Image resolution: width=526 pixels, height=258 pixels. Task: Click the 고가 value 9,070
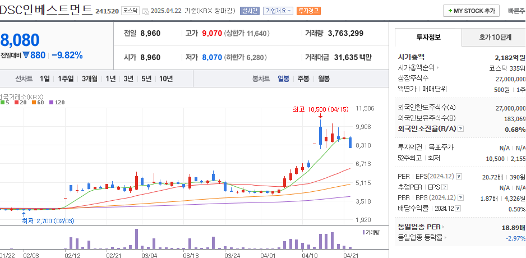point(212,33)
